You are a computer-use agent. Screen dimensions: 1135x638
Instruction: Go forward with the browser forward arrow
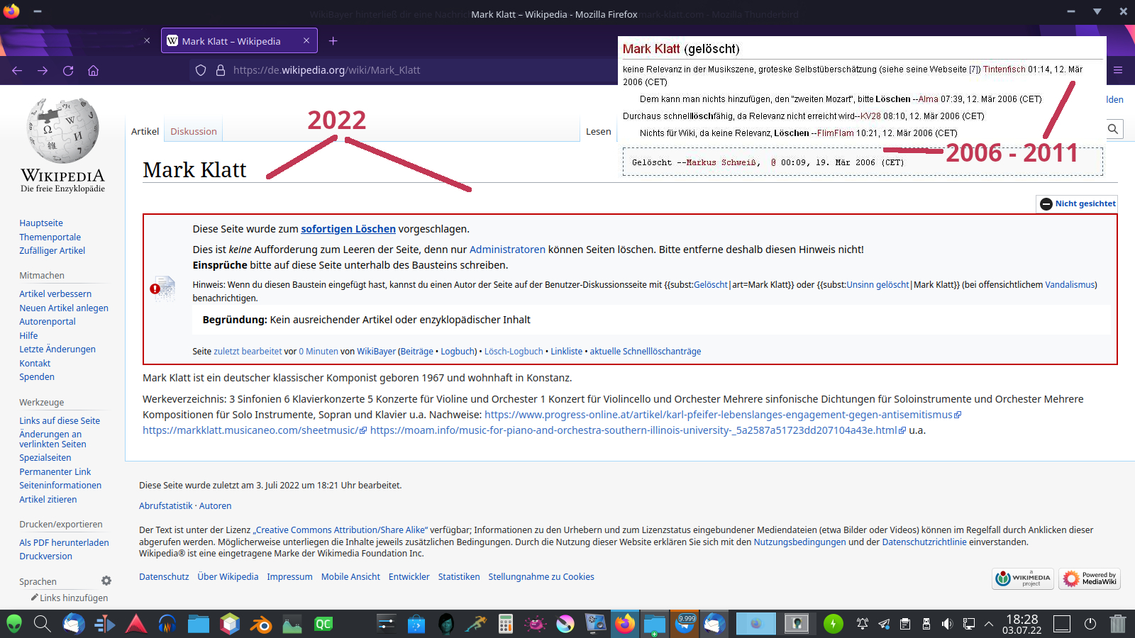(43, 70)
